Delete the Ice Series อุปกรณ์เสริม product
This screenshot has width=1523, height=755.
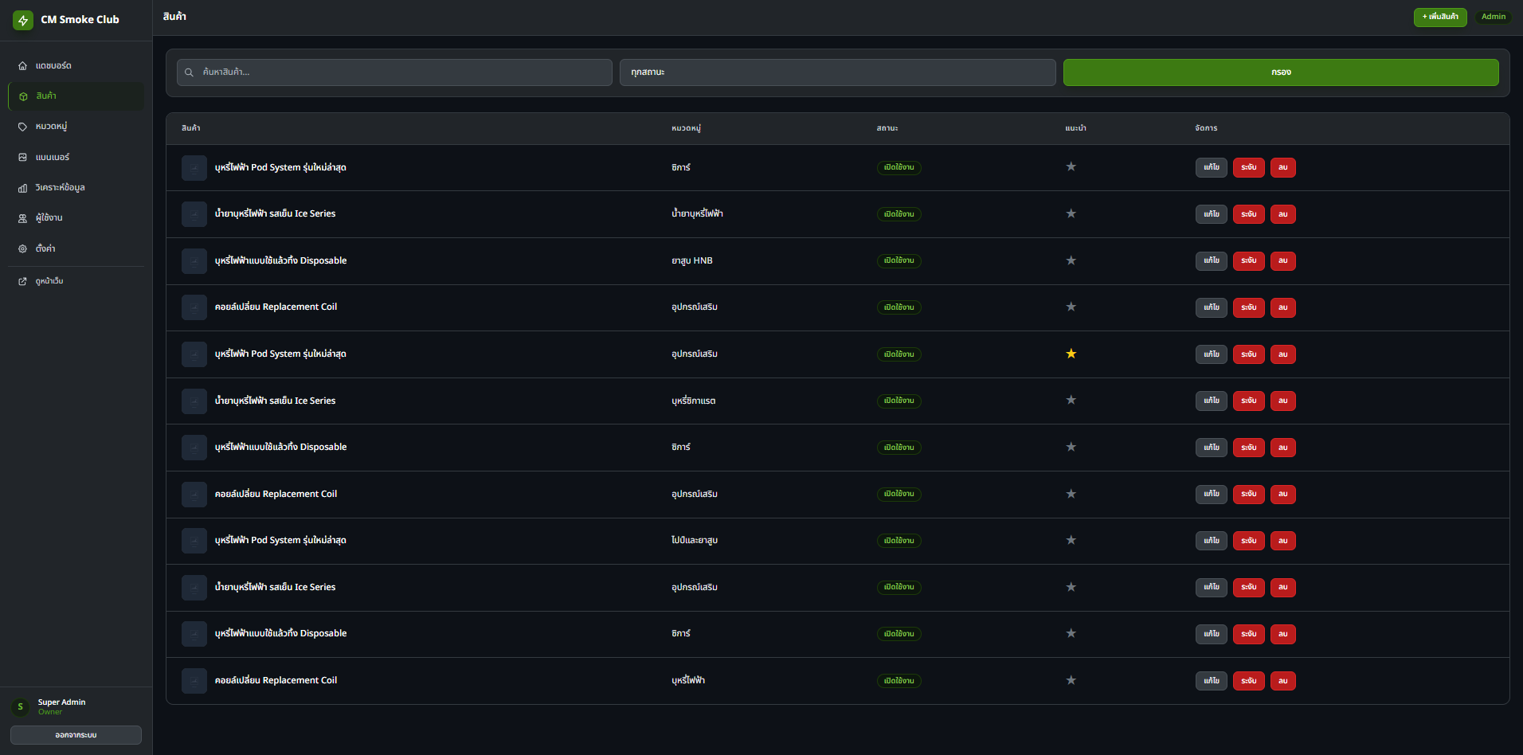(1283, 587)
